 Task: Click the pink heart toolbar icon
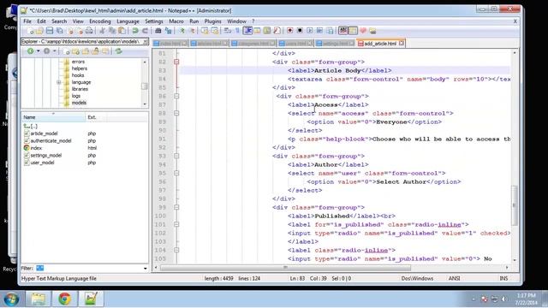point(363,31)
